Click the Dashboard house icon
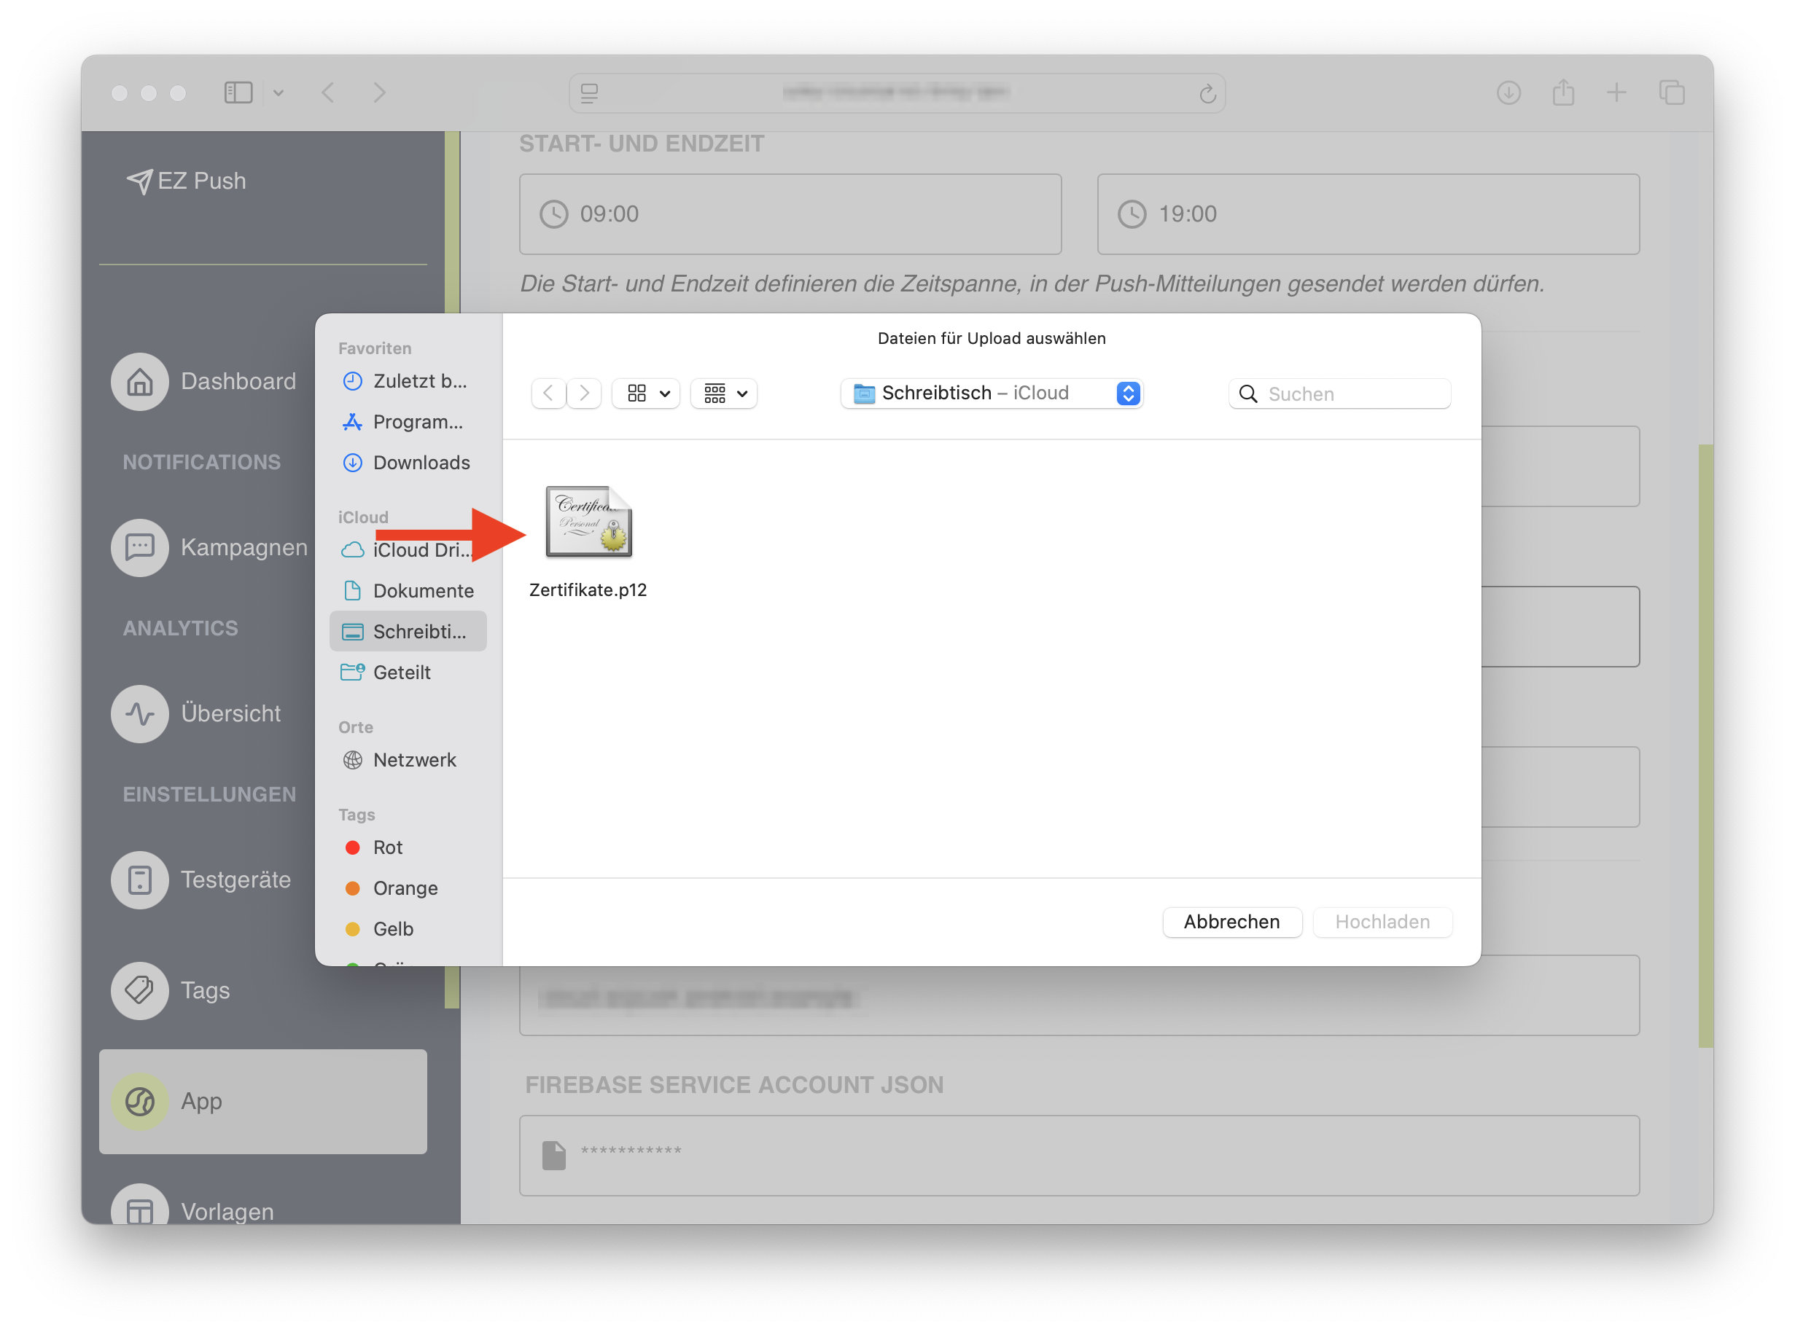Screen dimensions: 1795x1332 tap(139, 381)
